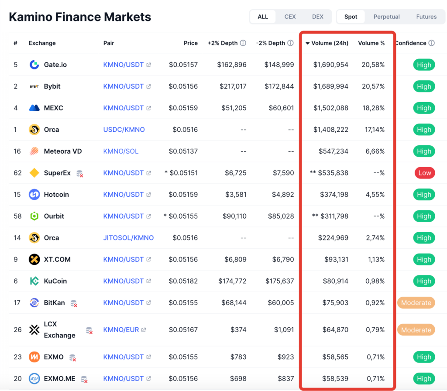Switch to the CEX filter tab
Screen dimensions: 447x391
290,17
